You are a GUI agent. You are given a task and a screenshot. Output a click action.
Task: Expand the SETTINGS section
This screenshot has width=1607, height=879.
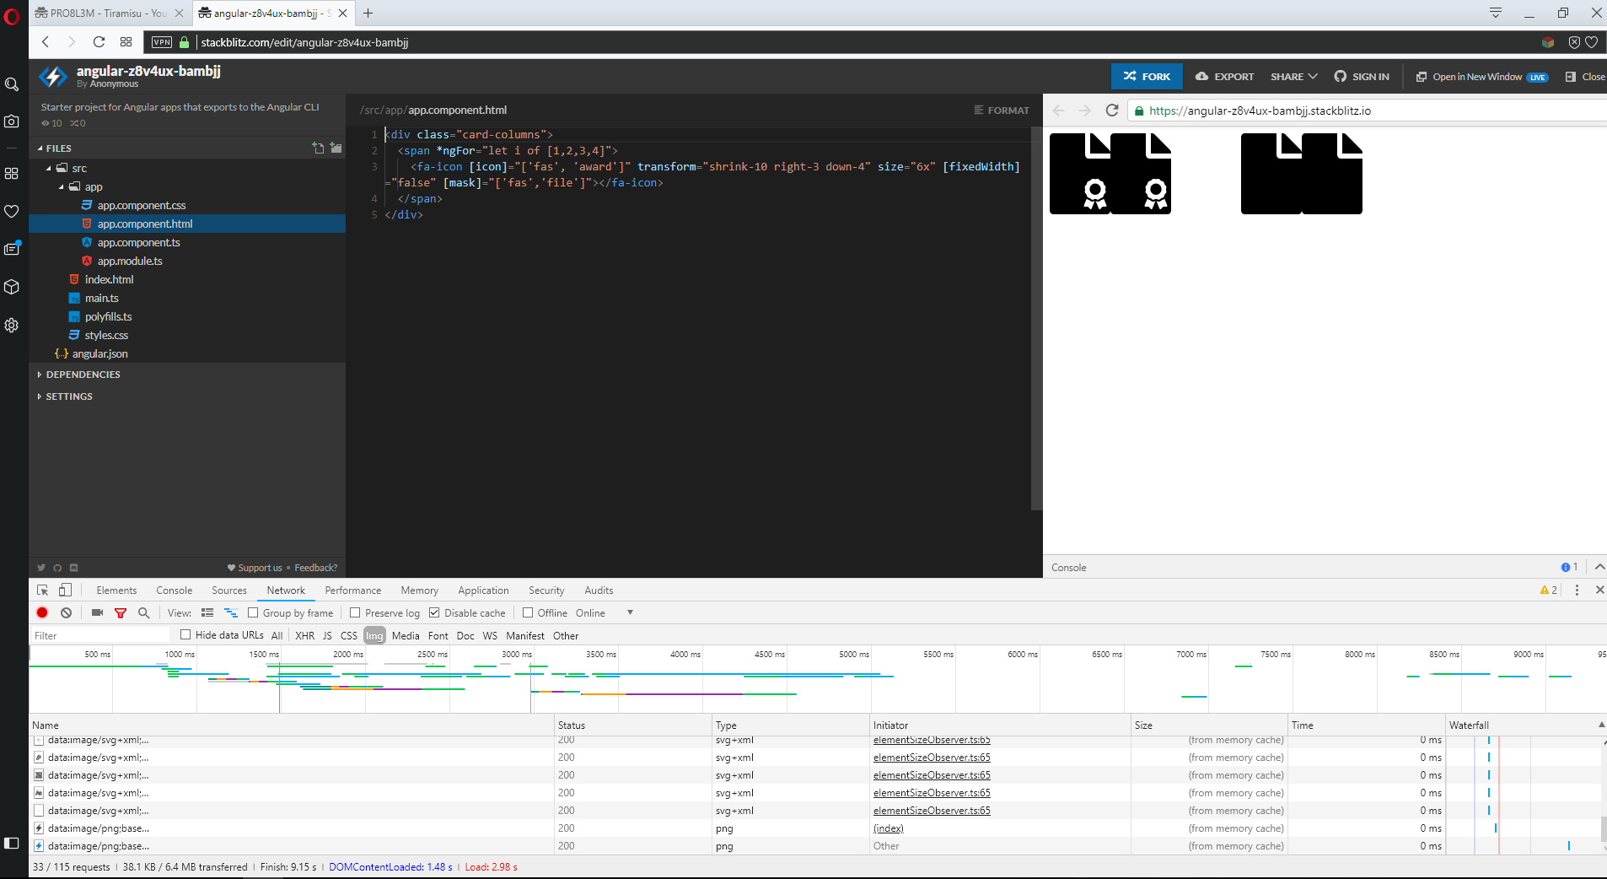(x=71, y=396)
